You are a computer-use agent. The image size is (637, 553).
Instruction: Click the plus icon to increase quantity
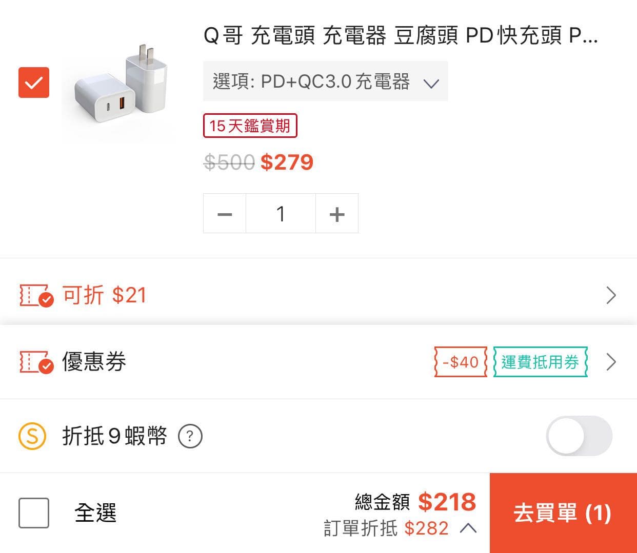tap(337, 213)
